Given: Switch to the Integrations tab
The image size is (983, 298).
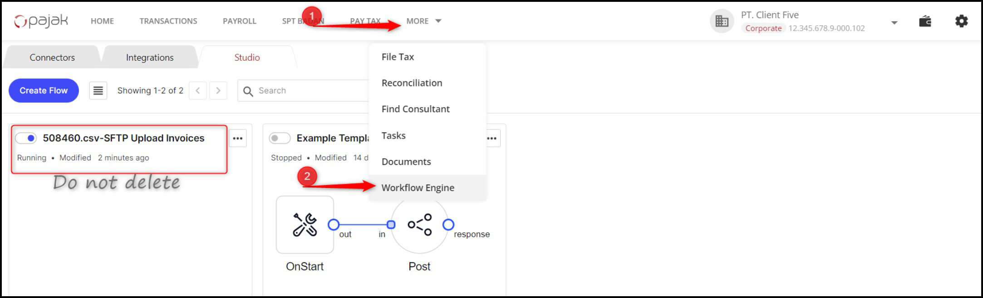Looking at the screenshot, I should [150, 58].
